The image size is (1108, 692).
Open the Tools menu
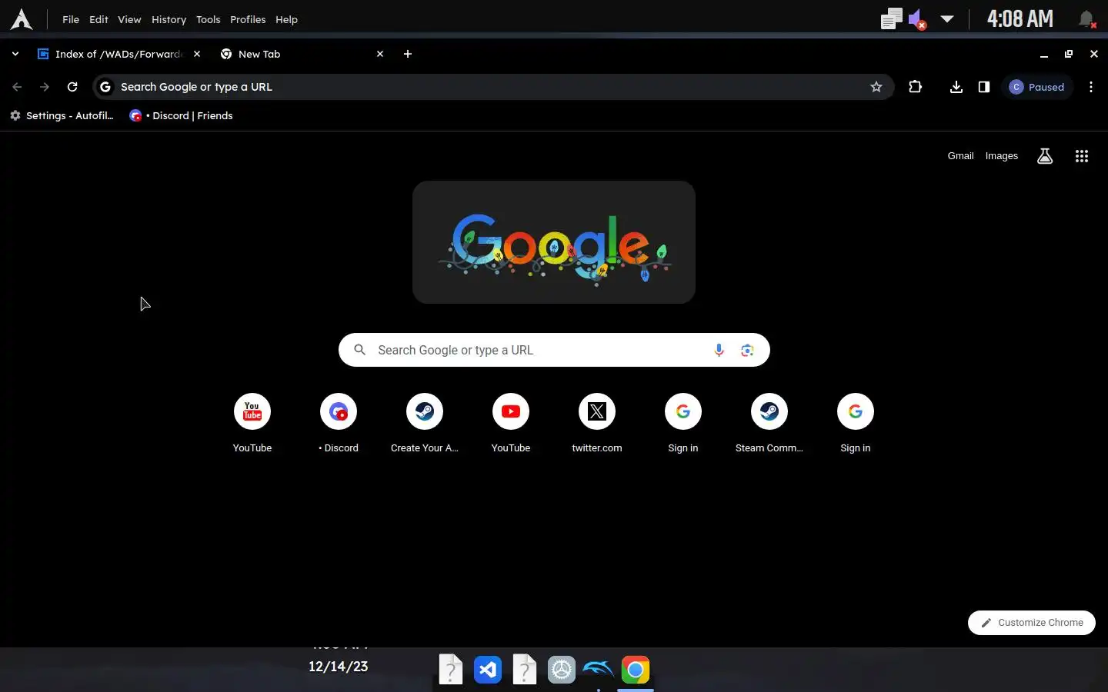[x=208, y=19]
